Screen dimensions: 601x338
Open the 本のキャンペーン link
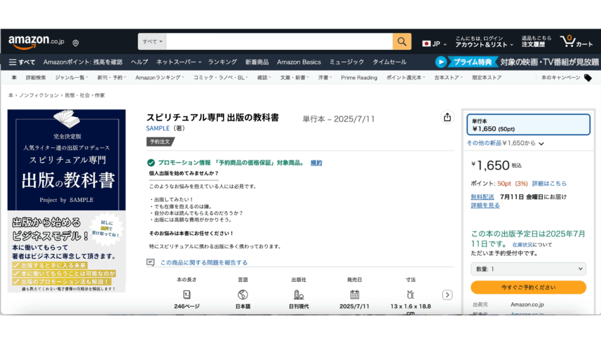click(561, 78)
